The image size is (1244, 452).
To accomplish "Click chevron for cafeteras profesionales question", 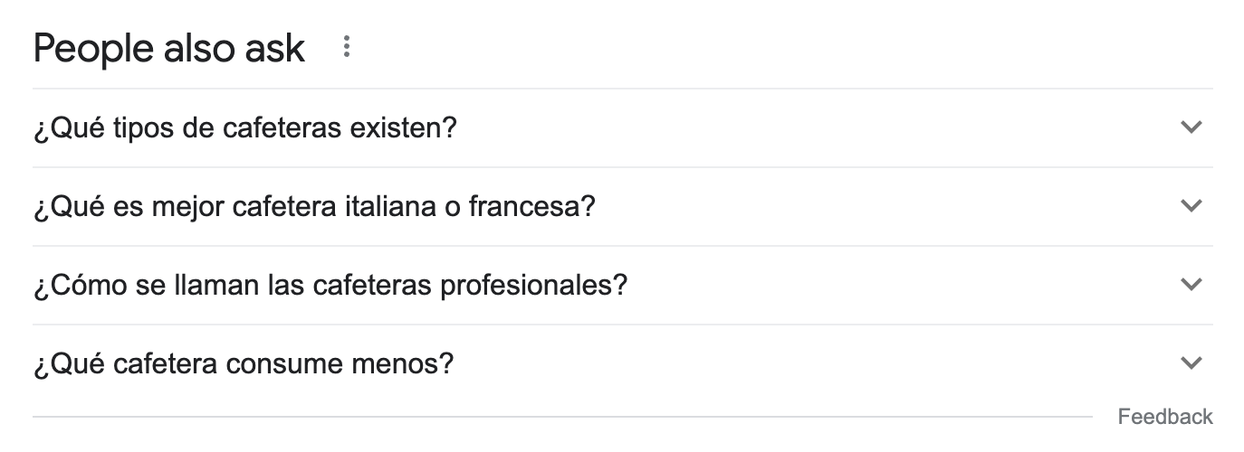I will point(1191,285).
